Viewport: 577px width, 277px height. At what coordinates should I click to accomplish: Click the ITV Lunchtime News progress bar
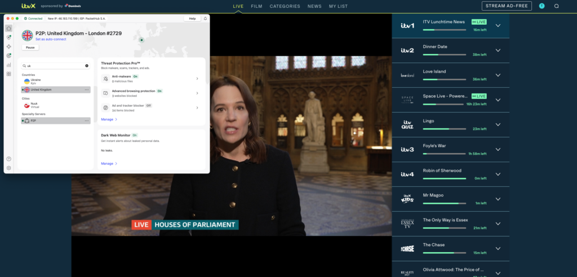point(445,30)
